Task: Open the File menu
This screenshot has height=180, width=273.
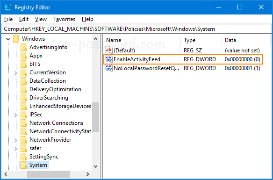Action: (8, 19)
